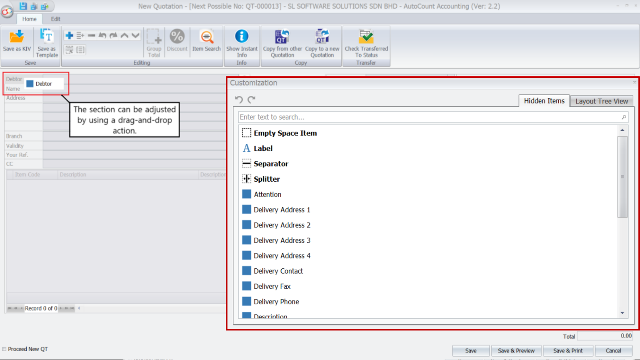Go to last record in record navigator
Screen dimensions: 640x360
pyautogui.click(x=72, y=308)
